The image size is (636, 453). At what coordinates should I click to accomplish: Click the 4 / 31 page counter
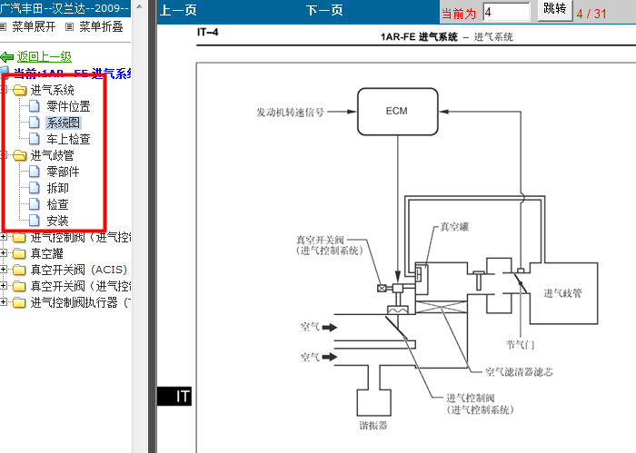click(x=591, y=14)
